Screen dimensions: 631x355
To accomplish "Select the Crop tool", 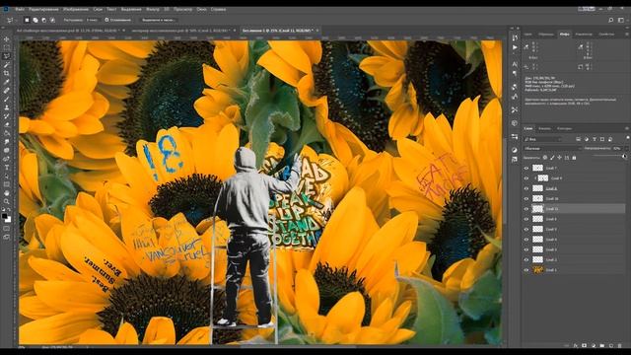I will click(7, 73).
